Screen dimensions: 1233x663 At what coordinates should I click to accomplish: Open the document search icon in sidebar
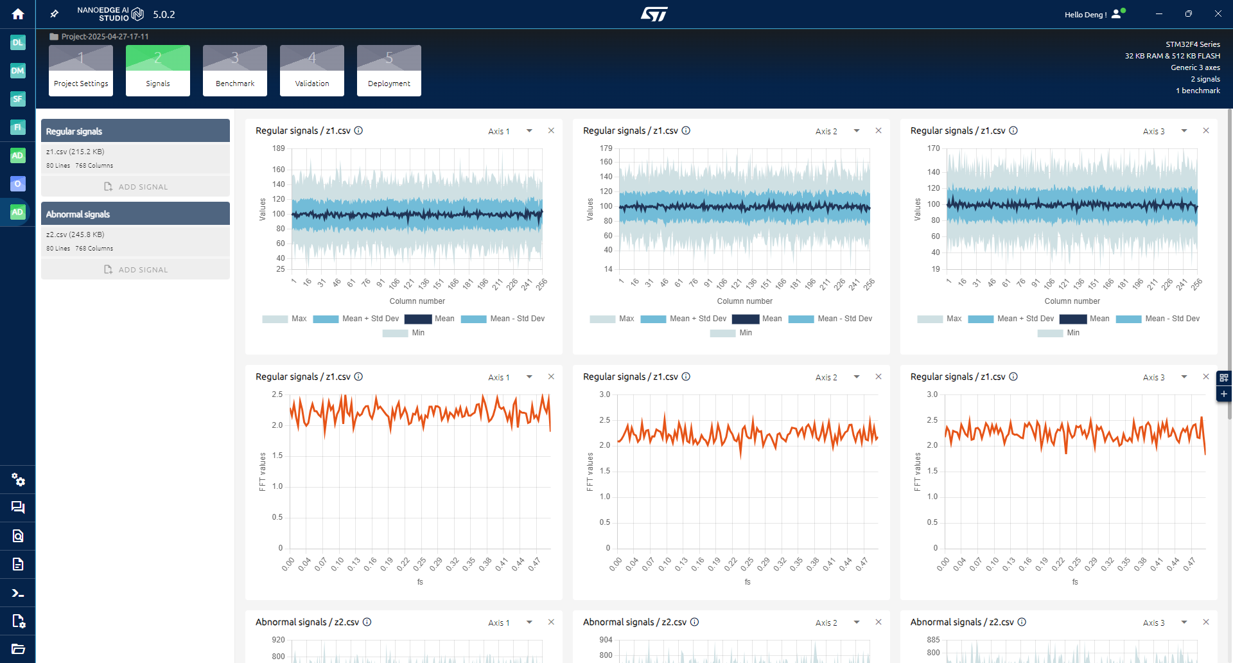click(18, 536)
